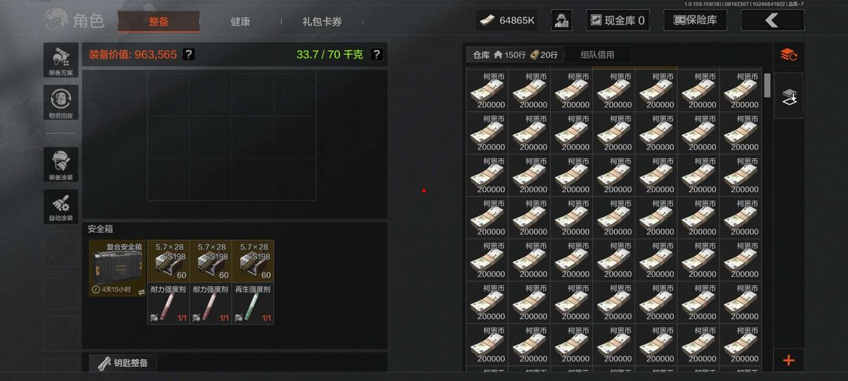848x381 pixels.
Task: Click the orange stack sort icon
Action: pyautogui.click(x=788, y=55)
